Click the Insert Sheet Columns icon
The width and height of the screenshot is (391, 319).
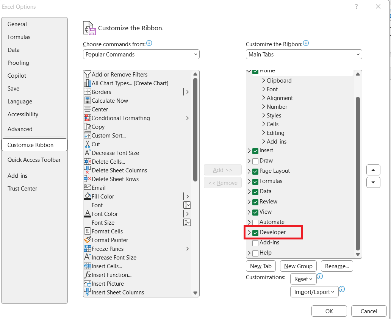click(87, 292)
